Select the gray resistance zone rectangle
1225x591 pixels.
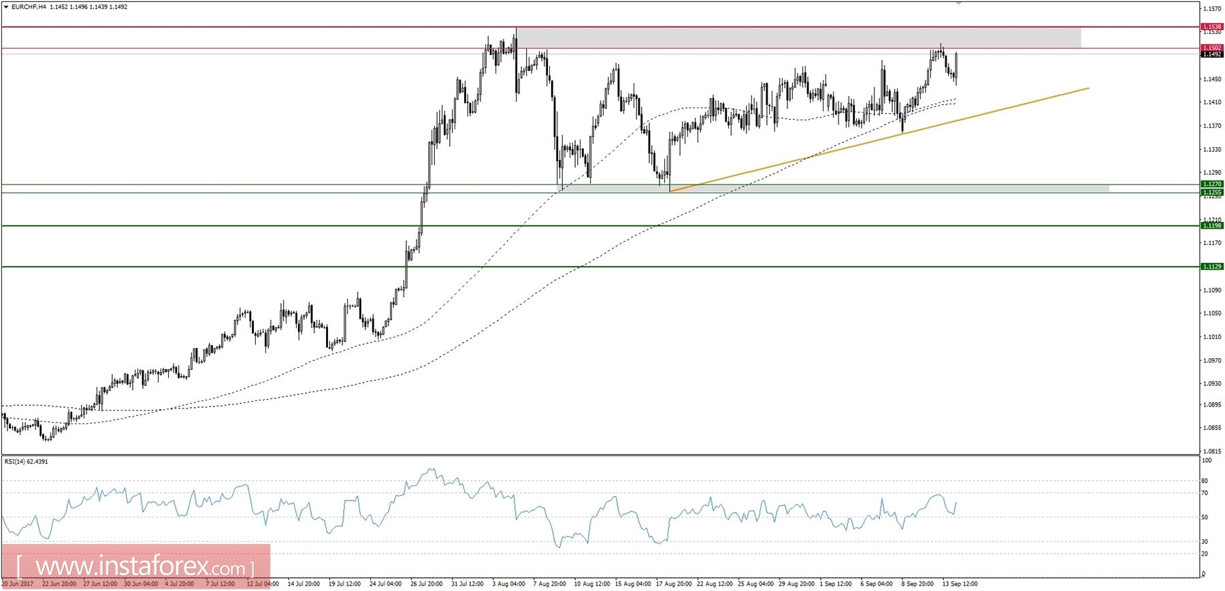pyautogui.click(x=798, y=37)
